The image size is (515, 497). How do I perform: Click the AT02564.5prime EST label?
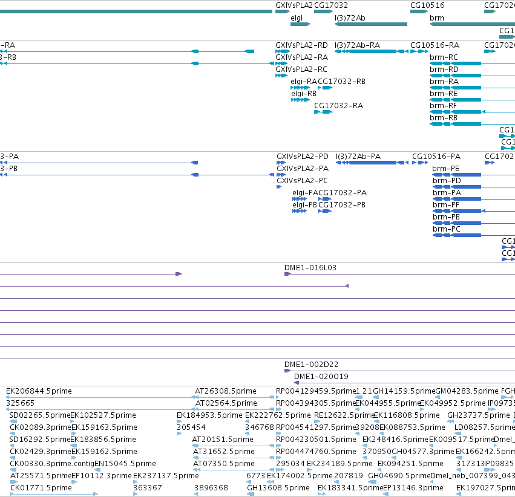click(x=226, y=403)
